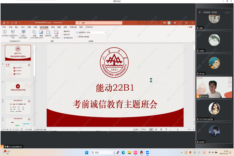Open the Windows Start menu
The width and height of the screenshot is (234, 156).
tap(87, 152)
